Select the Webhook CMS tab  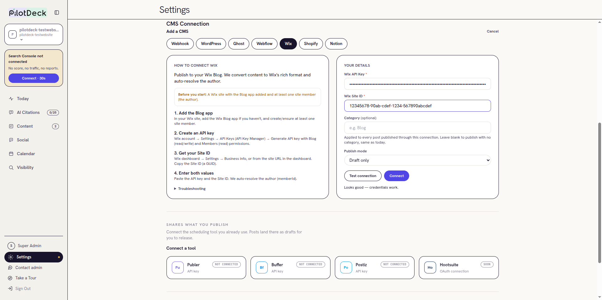[180, 44]
